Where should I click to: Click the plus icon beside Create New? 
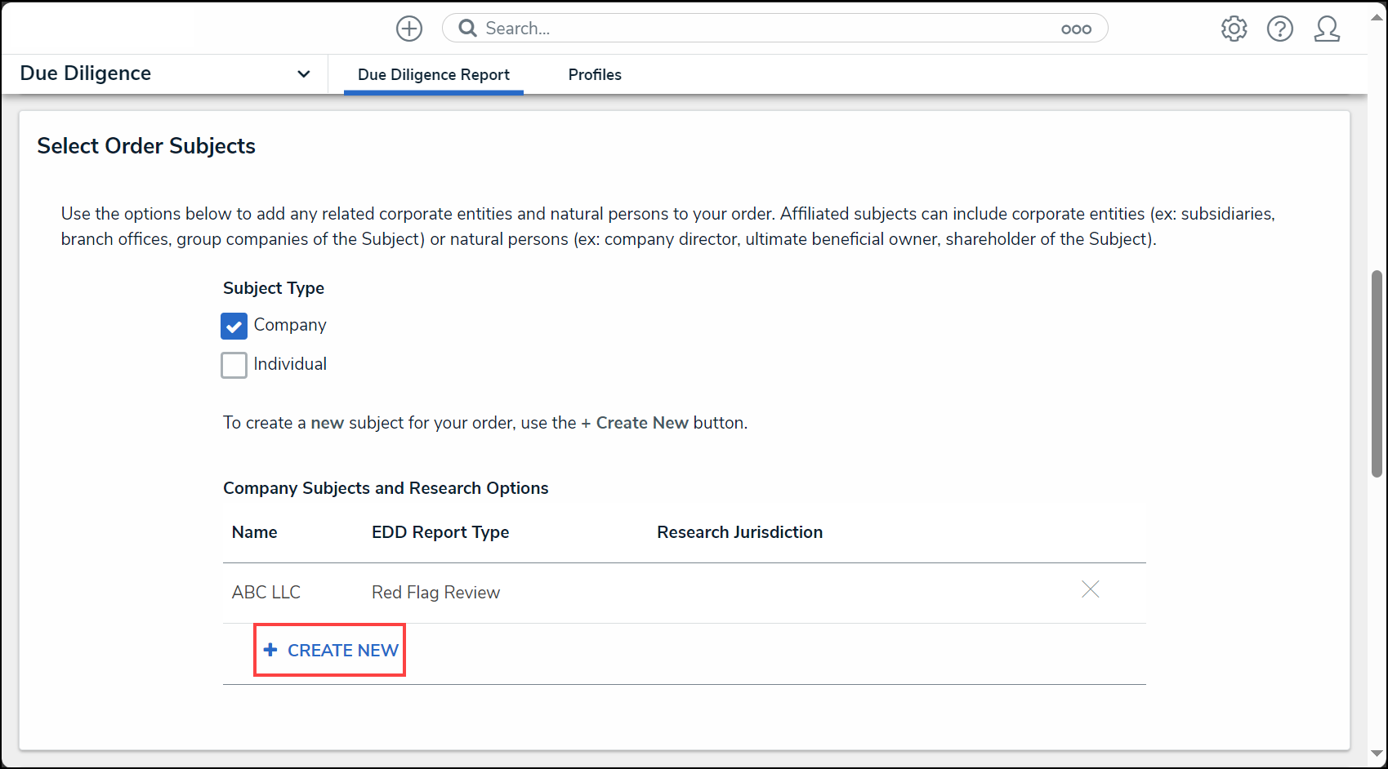(x=270, y=650)
